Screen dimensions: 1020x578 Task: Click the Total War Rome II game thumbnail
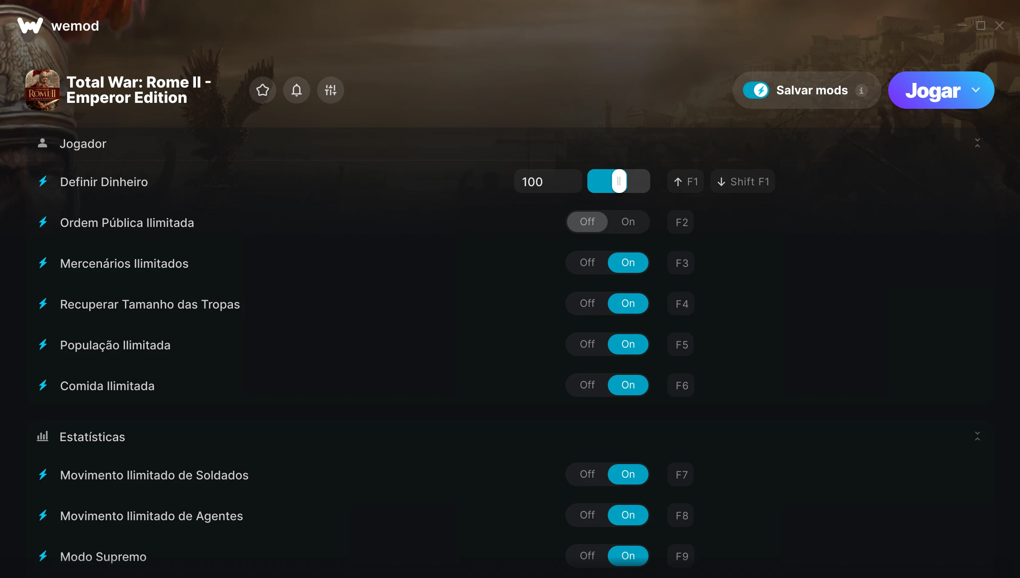point(42,90)
